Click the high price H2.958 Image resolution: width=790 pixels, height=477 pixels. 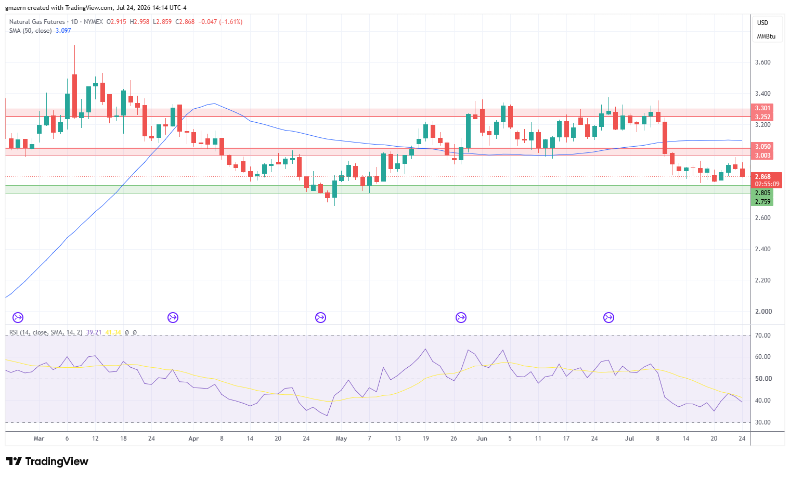coord(140,22)
